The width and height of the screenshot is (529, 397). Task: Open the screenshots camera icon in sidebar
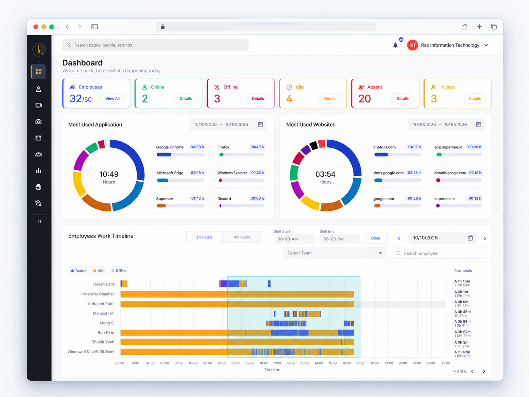(x=38, y=122)
